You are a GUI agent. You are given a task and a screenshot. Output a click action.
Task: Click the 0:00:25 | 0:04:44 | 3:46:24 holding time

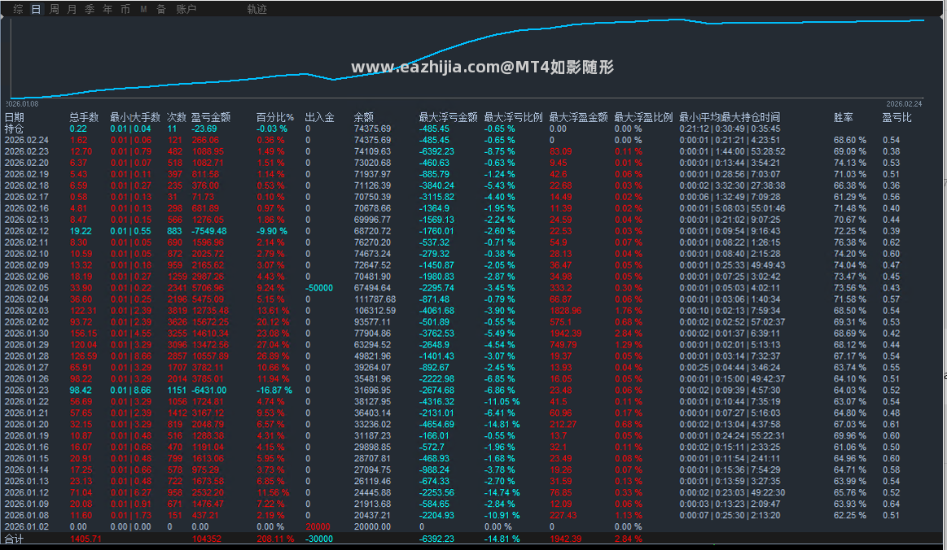730,367
